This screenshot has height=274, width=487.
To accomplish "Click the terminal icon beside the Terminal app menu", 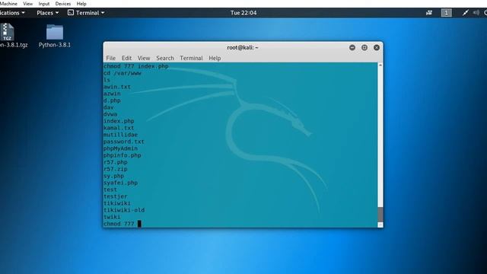I will click(x=71, y=13).
